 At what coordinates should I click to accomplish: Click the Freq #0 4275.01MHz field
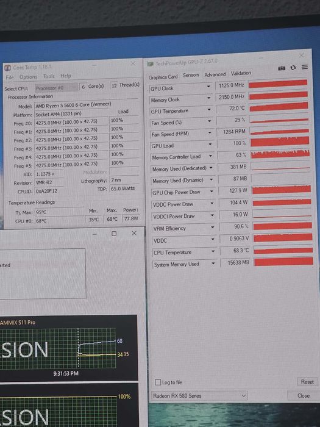(71, 122)
